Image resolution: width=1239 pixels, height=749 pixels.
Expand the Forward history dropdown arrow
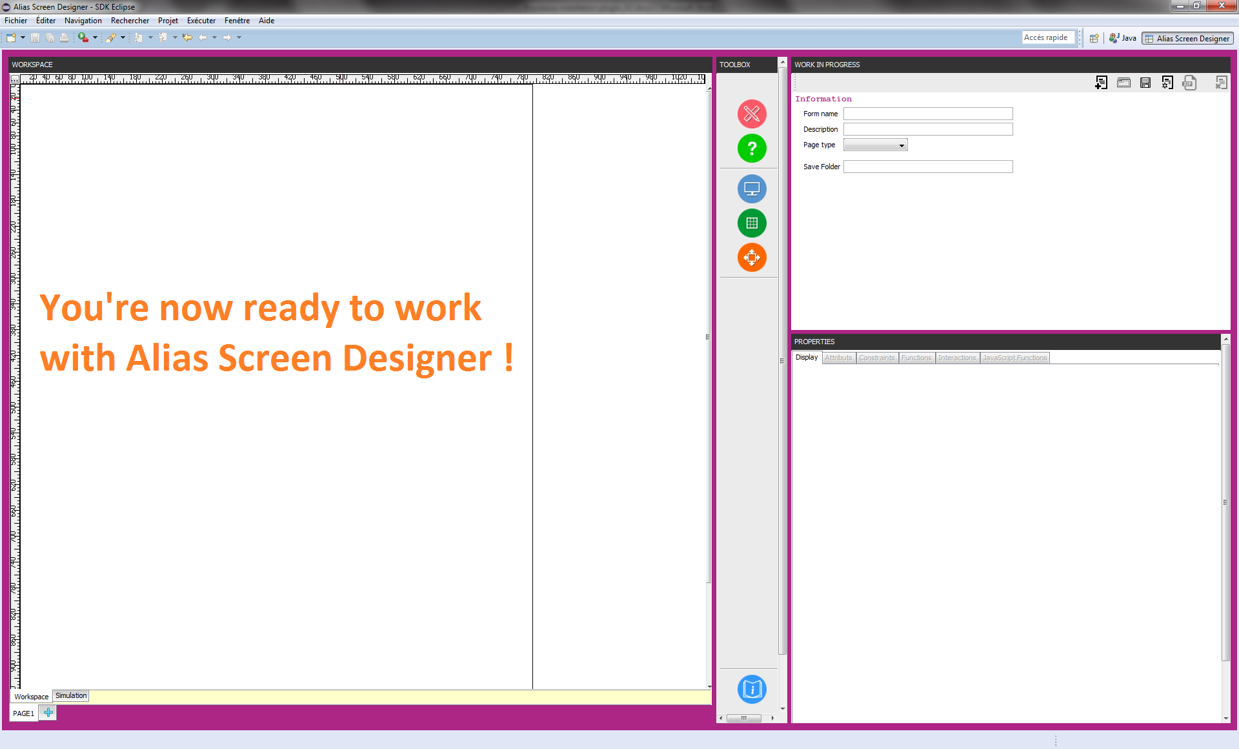pos(239,37)
